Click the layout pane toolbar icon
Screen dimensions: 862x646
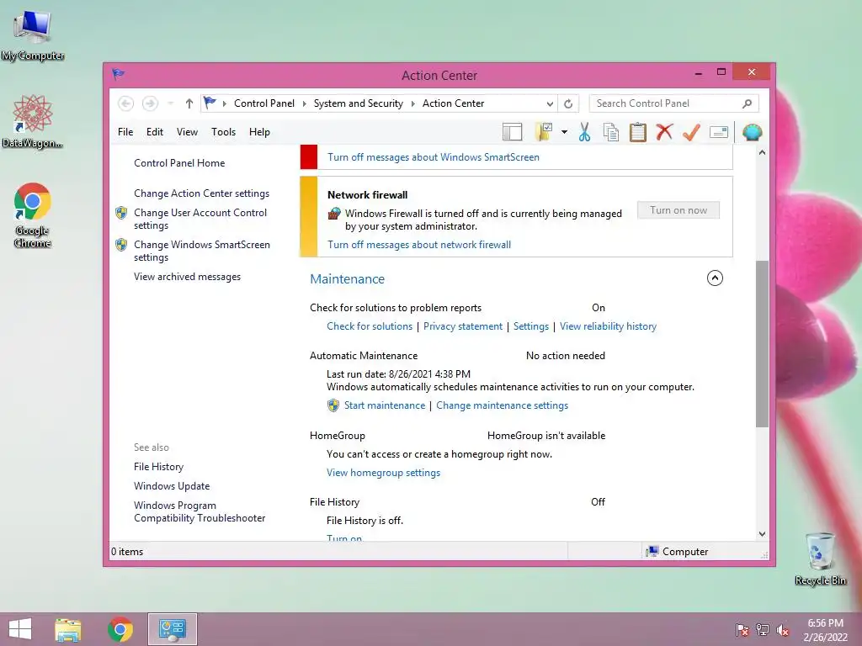pyautogui.click(x=512, y=132)
